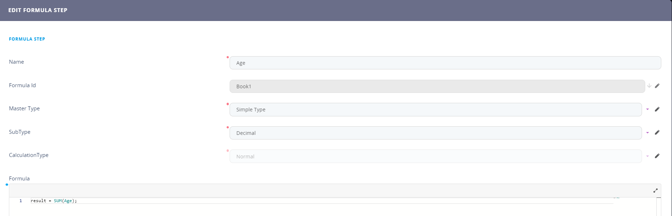Click the edit pencil for Master Type
672x216 pixels.
coord(657,109)
